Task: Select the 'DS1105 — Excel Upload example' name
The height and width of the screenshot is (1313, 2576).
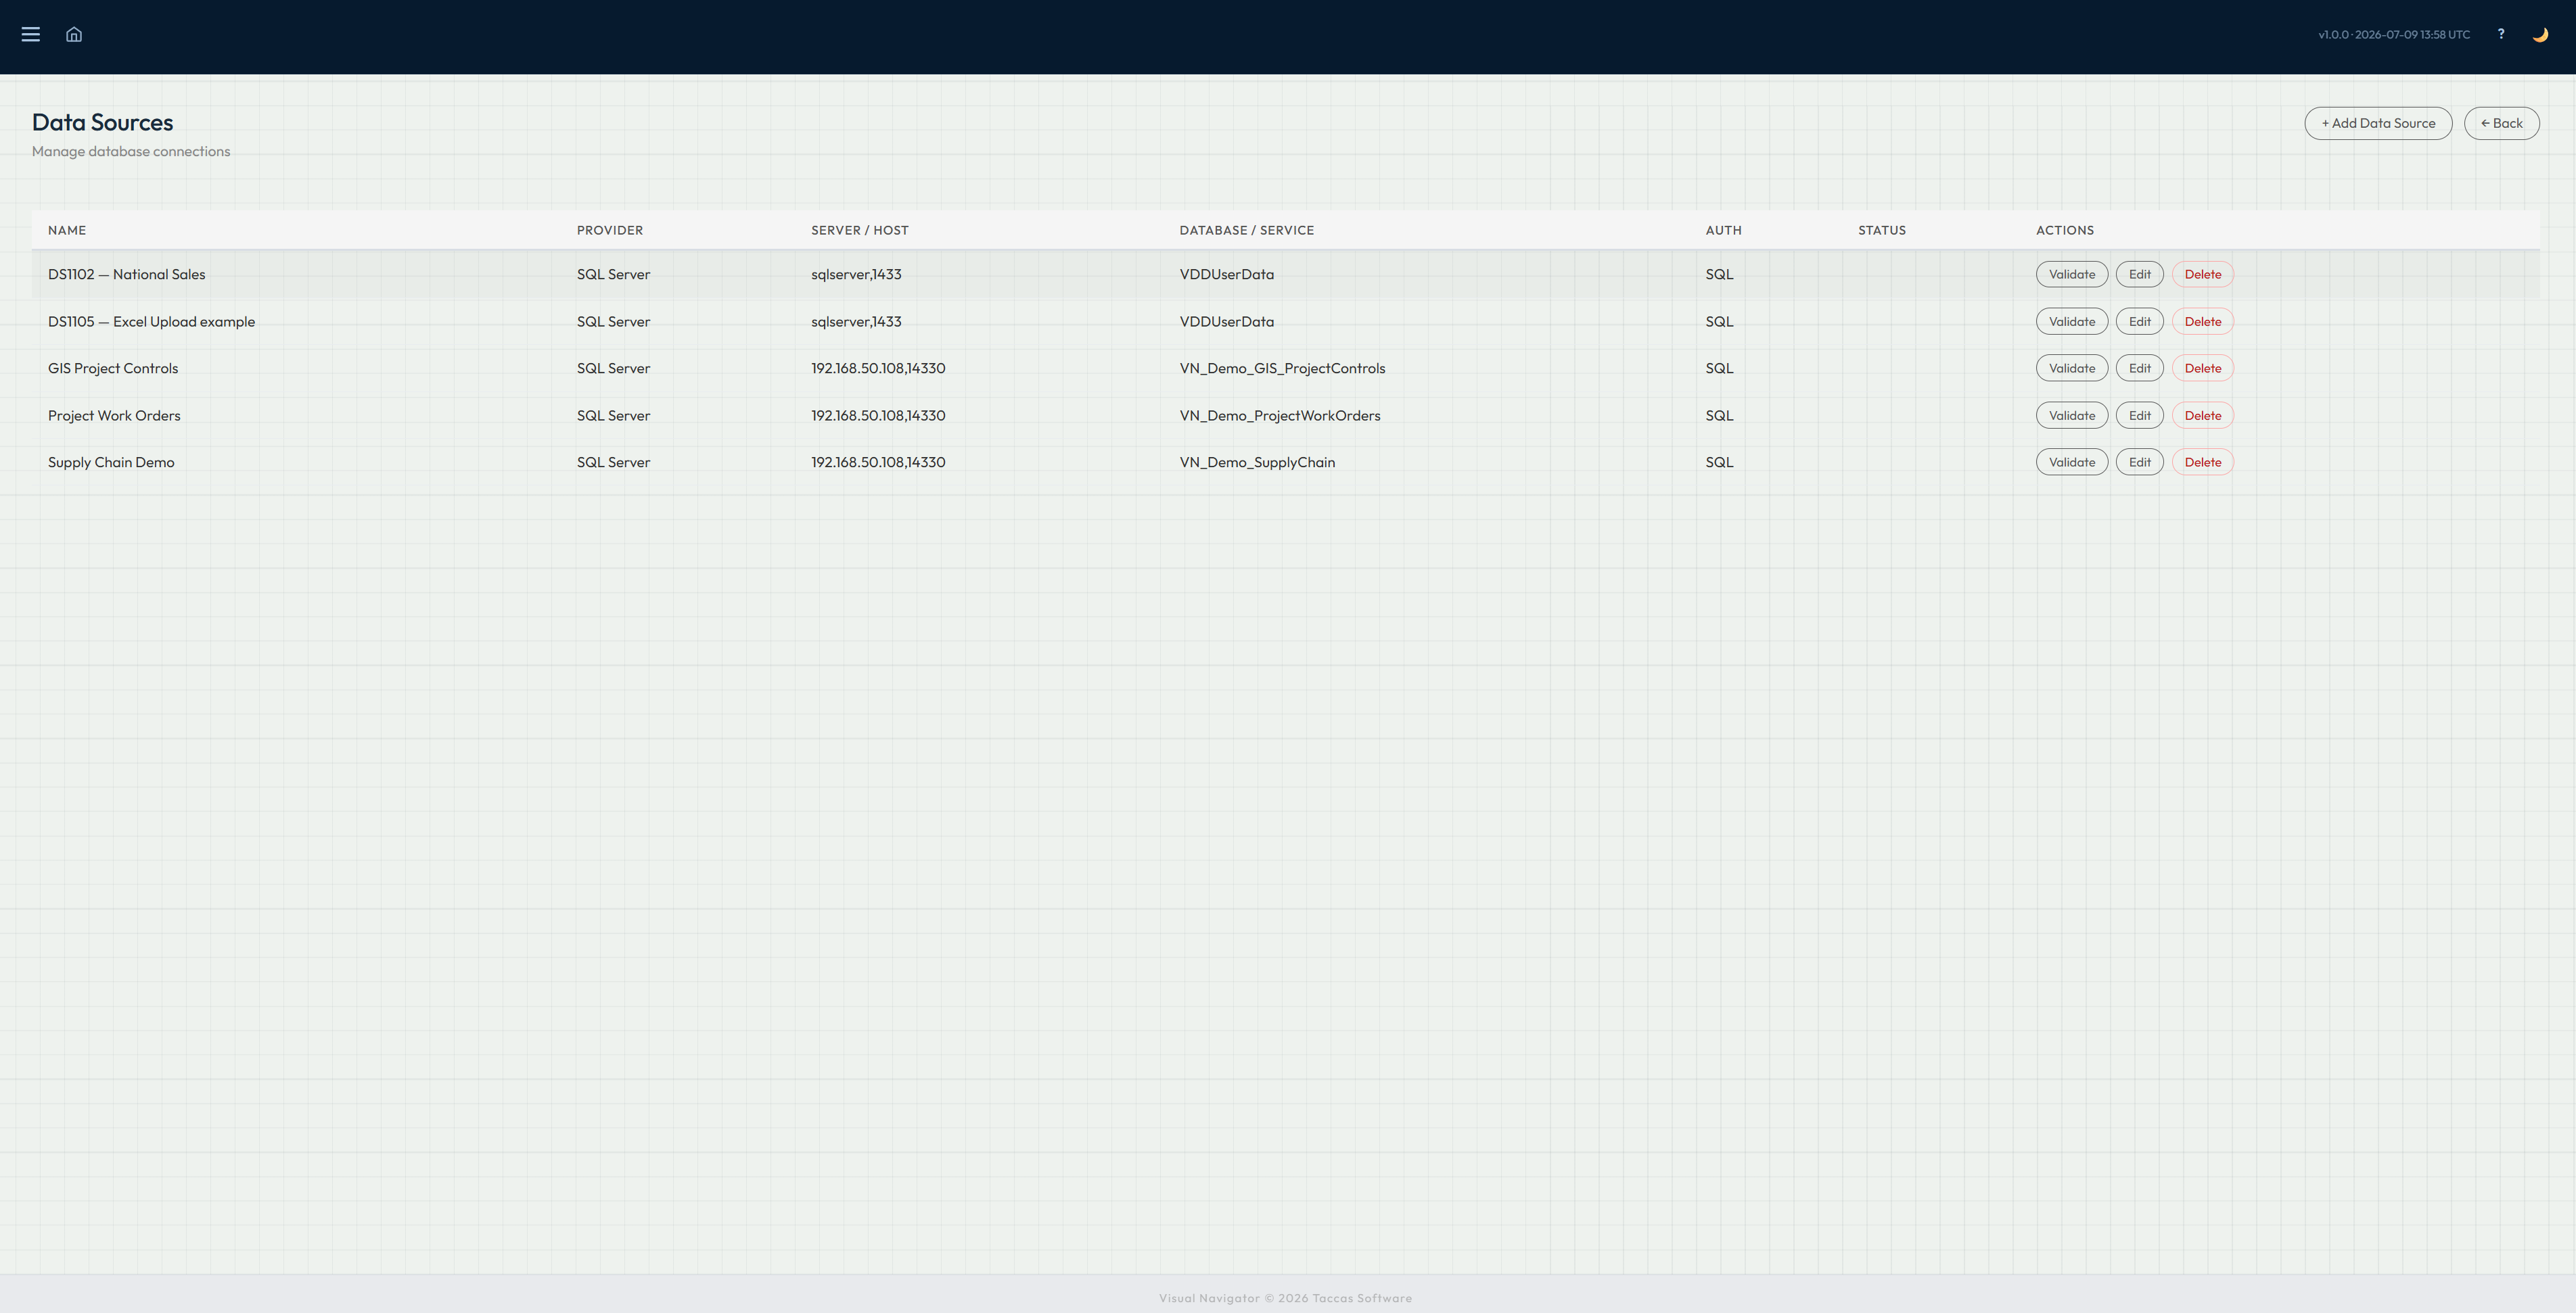Action: coord(152,320)
